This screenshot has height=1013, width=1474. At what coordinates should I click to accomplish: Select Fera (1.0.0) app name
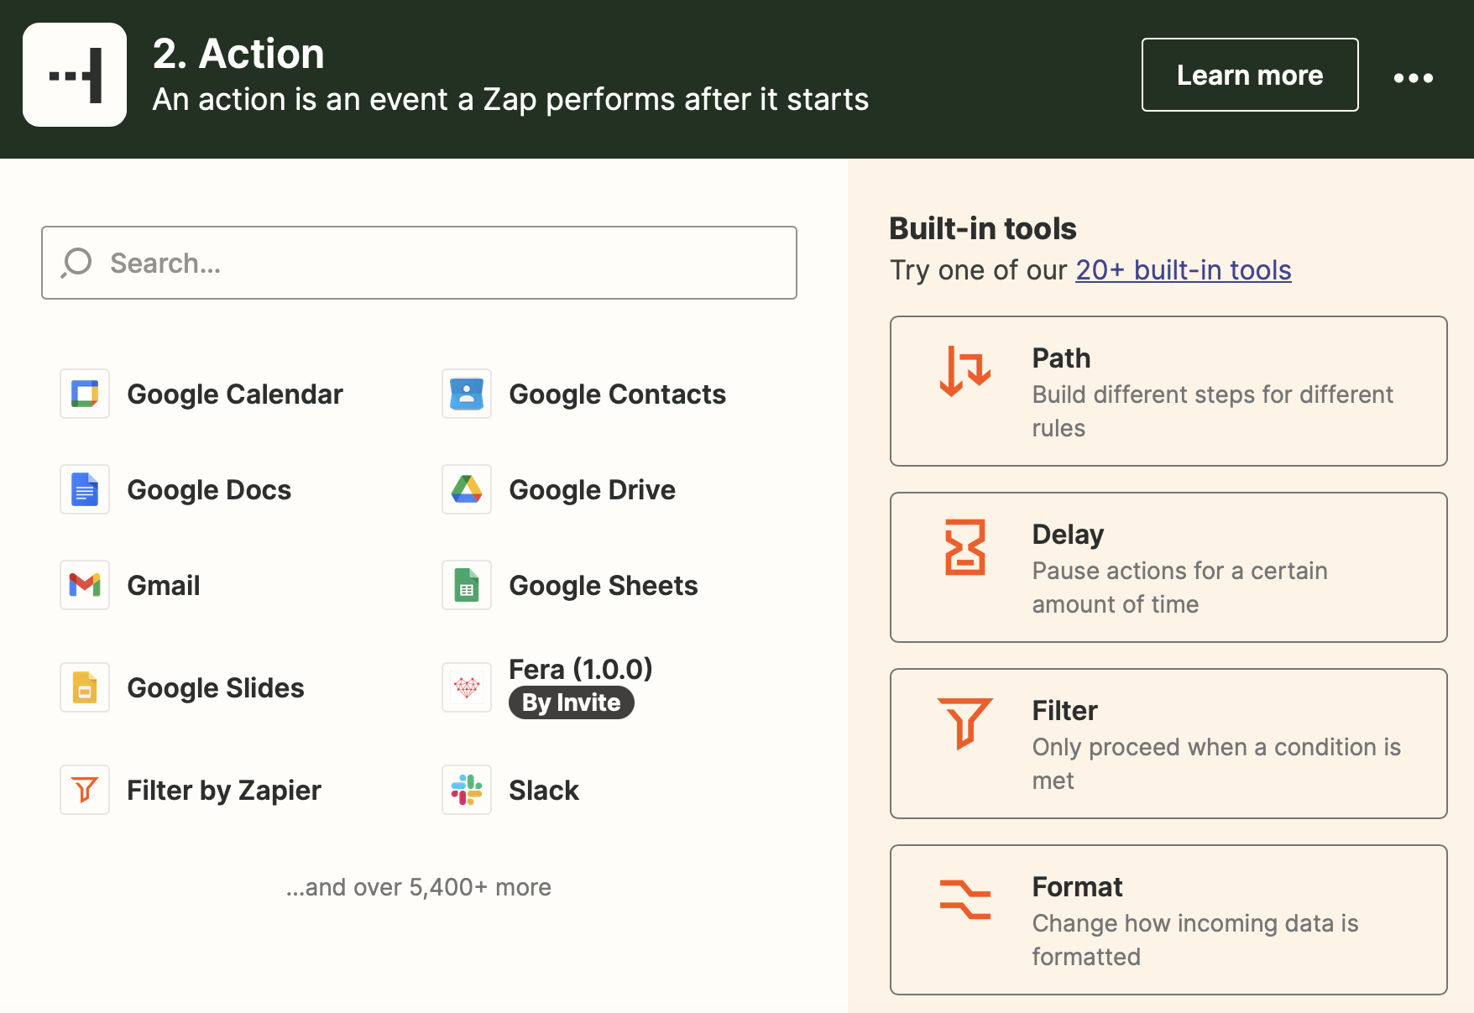pyautogui.click(x=581, y=669)
